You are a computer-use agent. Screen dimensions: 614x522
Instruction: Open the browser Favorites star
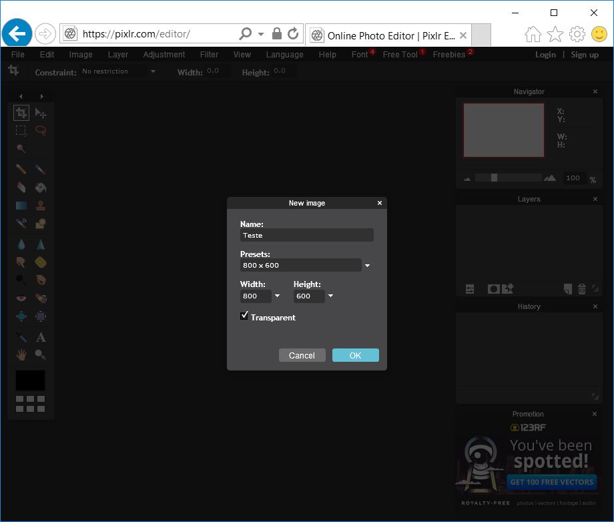555,34
